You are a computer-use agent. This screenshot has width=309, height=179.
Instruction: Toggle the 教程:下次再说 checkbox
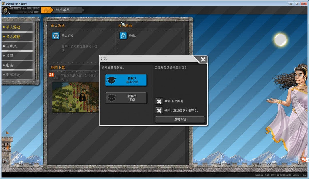click(159, 101)
